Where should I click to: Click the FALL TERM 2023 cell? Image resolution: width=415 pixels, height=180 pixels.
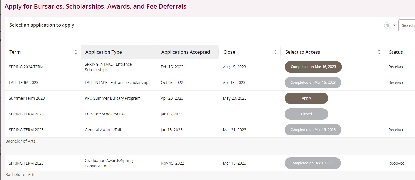pyautogui.click(x=24, y=83)
